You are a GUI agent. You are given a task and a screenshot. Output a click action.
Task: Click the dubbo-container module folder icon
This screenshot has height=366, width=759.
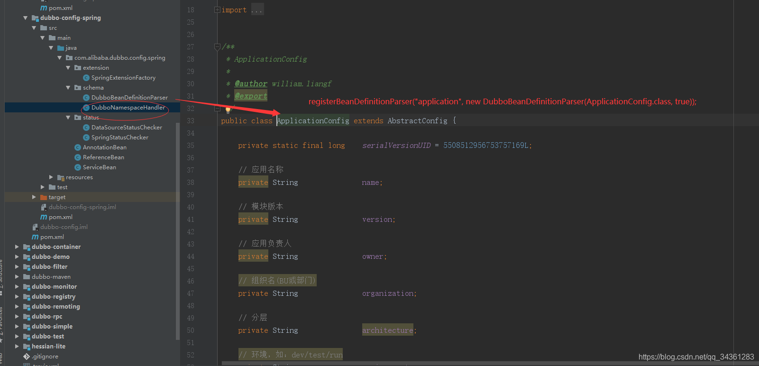[27, 247]
